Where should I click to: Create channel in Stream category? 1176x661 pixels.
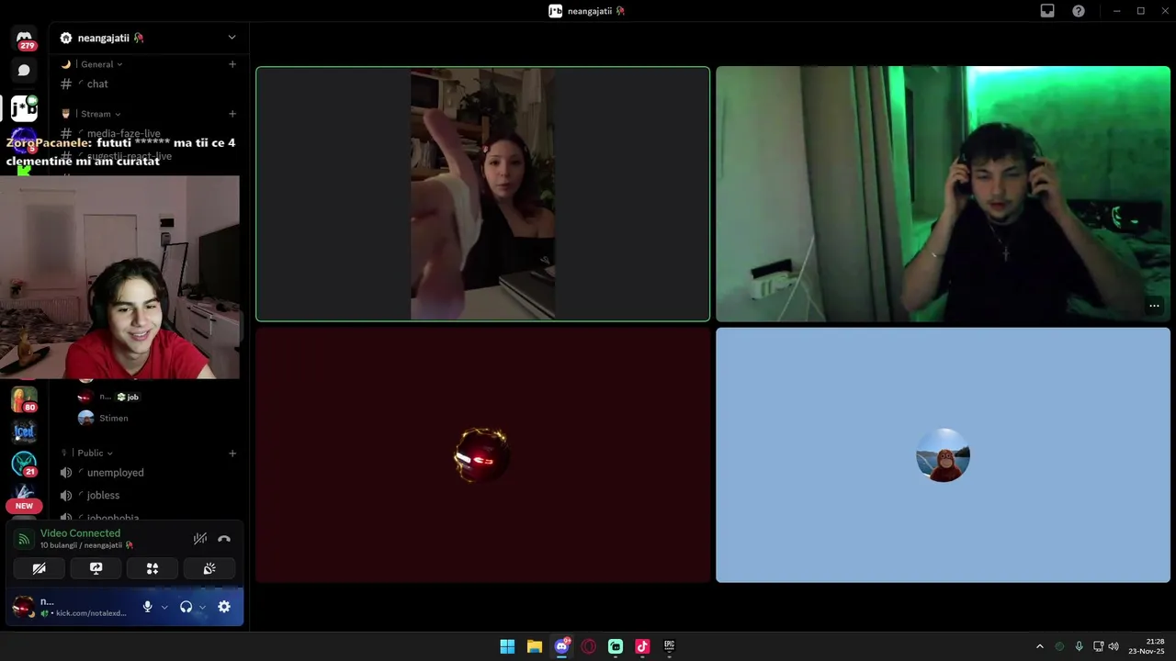click(232, 114)
